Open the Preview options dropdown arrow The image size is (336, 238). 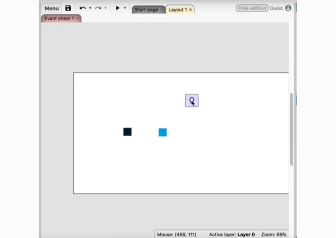[x=125, y=8]
